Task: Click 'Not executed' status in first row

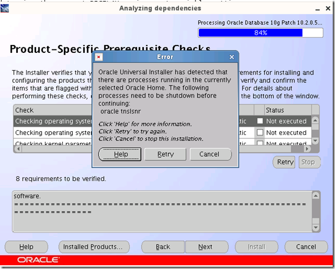Action: coord(286,121)
